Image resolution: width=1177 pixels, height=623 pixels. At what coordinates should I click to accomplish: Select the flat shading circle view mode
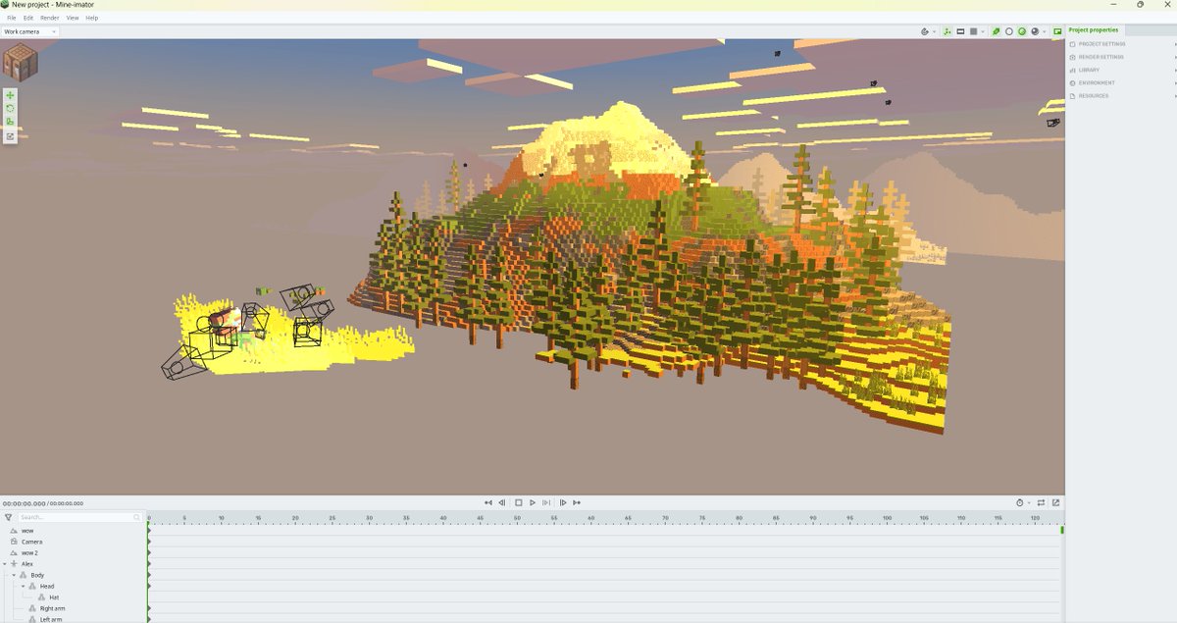1008,31
